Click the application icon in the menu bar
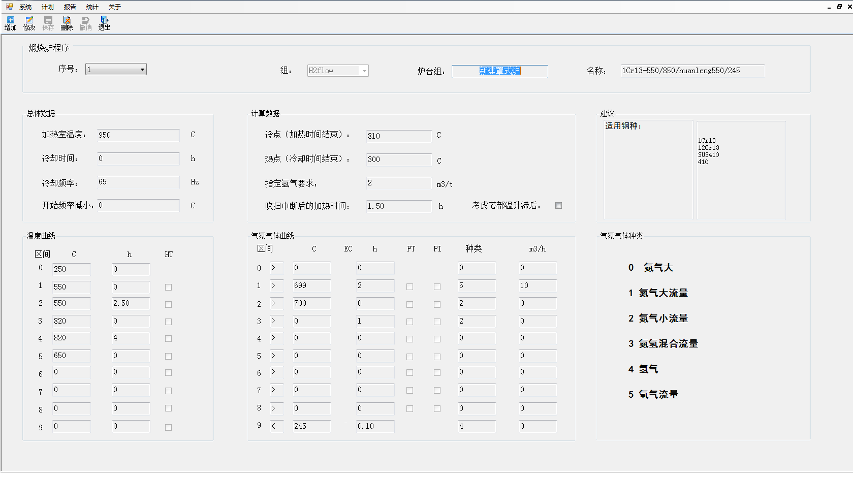The height and width of the screenshot is (477, 853). [10, 7]
